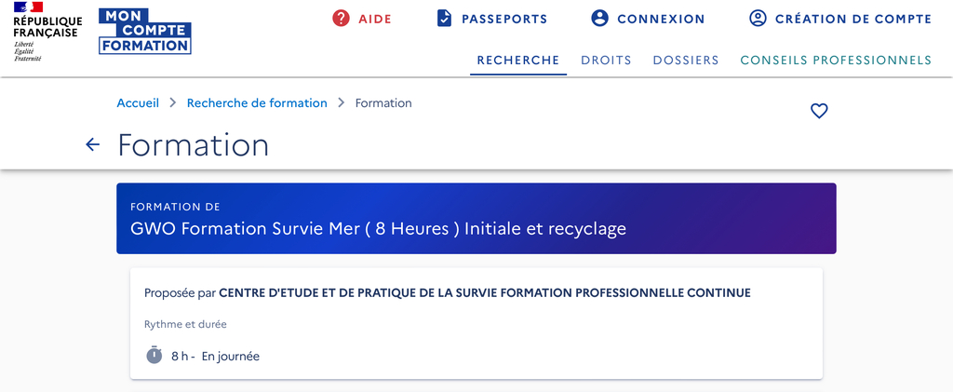The image size is (953, 392).
Task: Click the Mon Compte Formation logo
Action: tap(144, 32)
